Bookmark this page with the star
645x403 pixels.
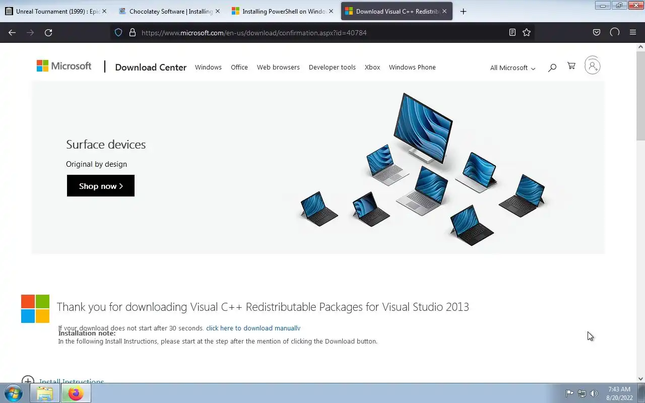tap(527, 32)
